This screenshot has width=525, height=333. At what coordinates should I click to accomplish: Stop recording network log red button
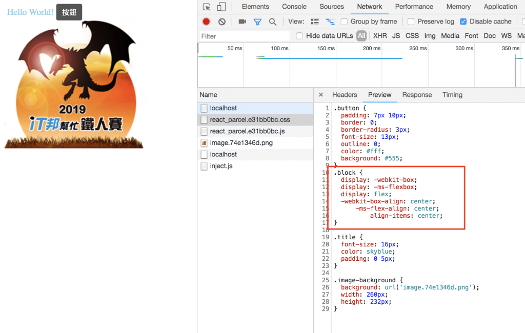point(206,22)
